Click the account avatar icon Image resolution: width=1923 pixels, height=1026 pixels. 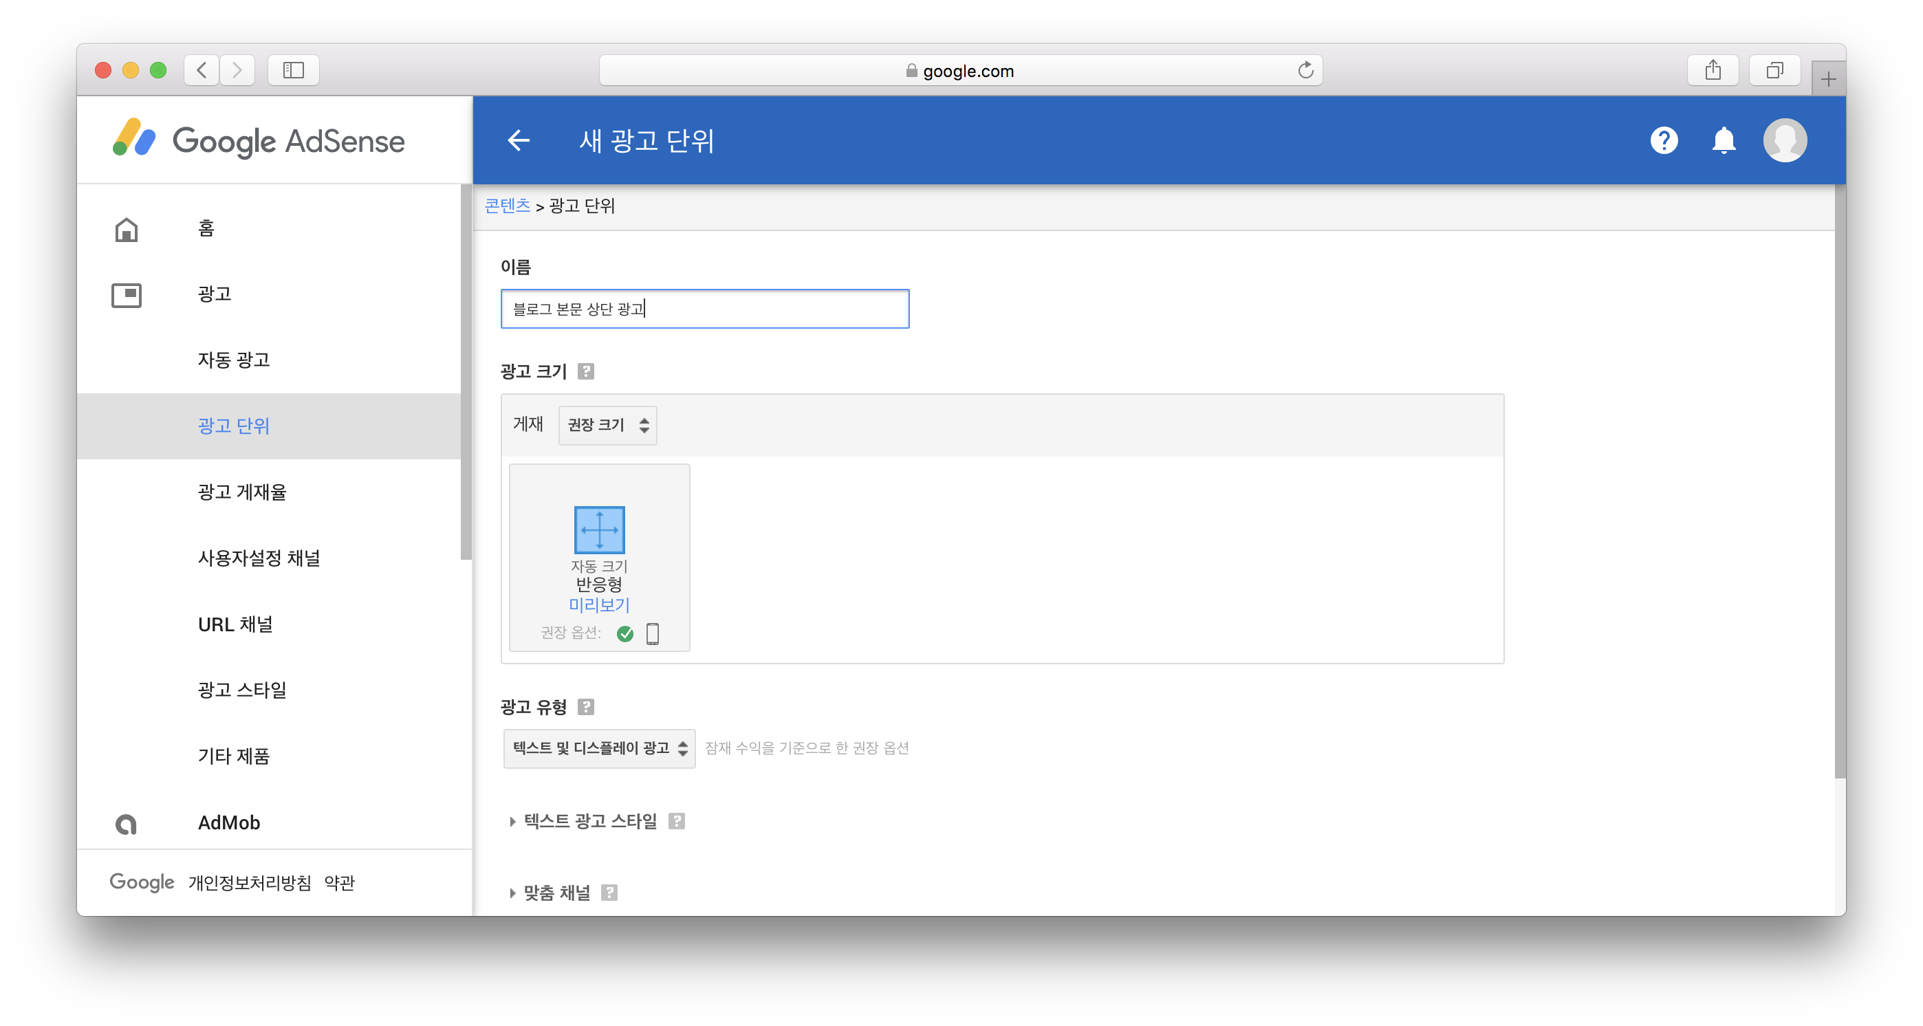[1784, 140]
